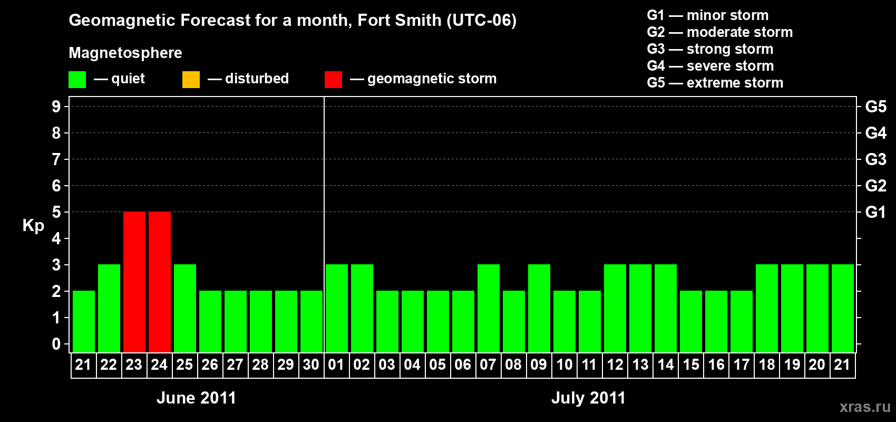896x422 pixels.
Task: Click the date label 15 under July
Action: point(690,365)
